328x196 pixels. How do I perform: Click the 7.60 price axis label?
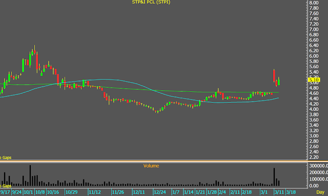314,13
